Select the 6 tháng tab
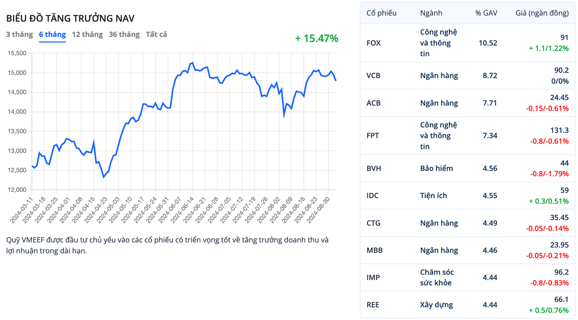 52,35
